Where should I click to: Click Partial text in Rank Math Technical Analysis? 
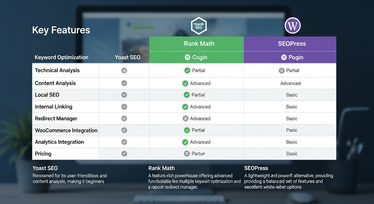click(198, 70)
